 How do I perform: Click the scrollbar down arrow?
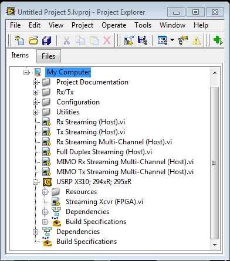tap(215, 245)
